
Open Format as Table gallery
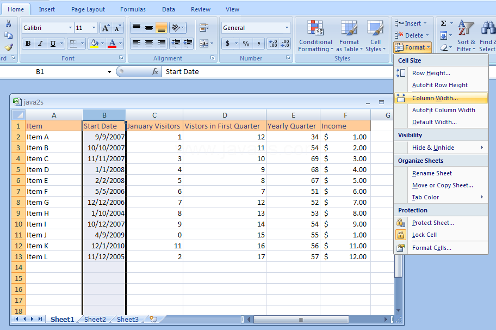coord(349,36)
